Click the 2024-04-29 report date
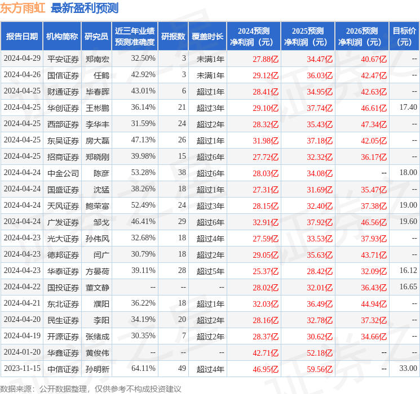 pyautogui.click(x=22, y=58)
